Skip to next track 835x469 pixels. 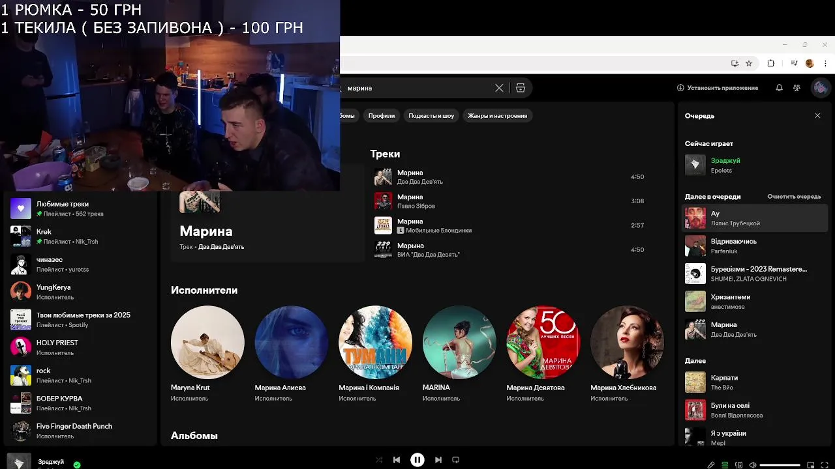[x=438, y=460]
